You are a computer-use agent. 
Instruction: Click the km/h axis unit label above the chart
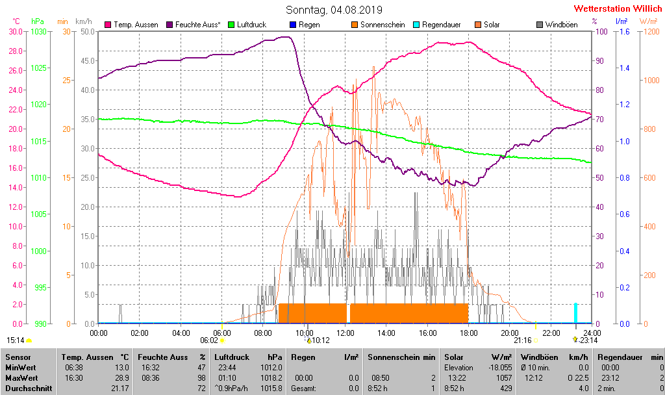coord(84,21)
